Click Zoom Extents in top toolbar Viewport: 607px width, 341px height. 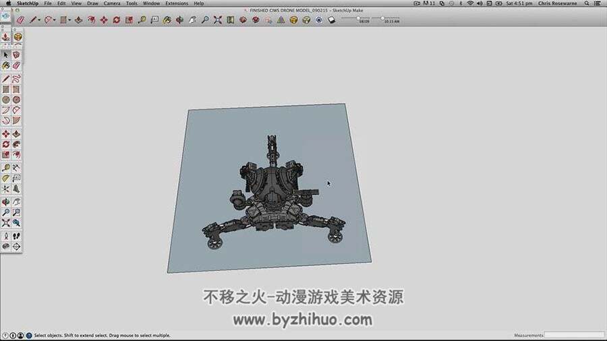[218, 20]
